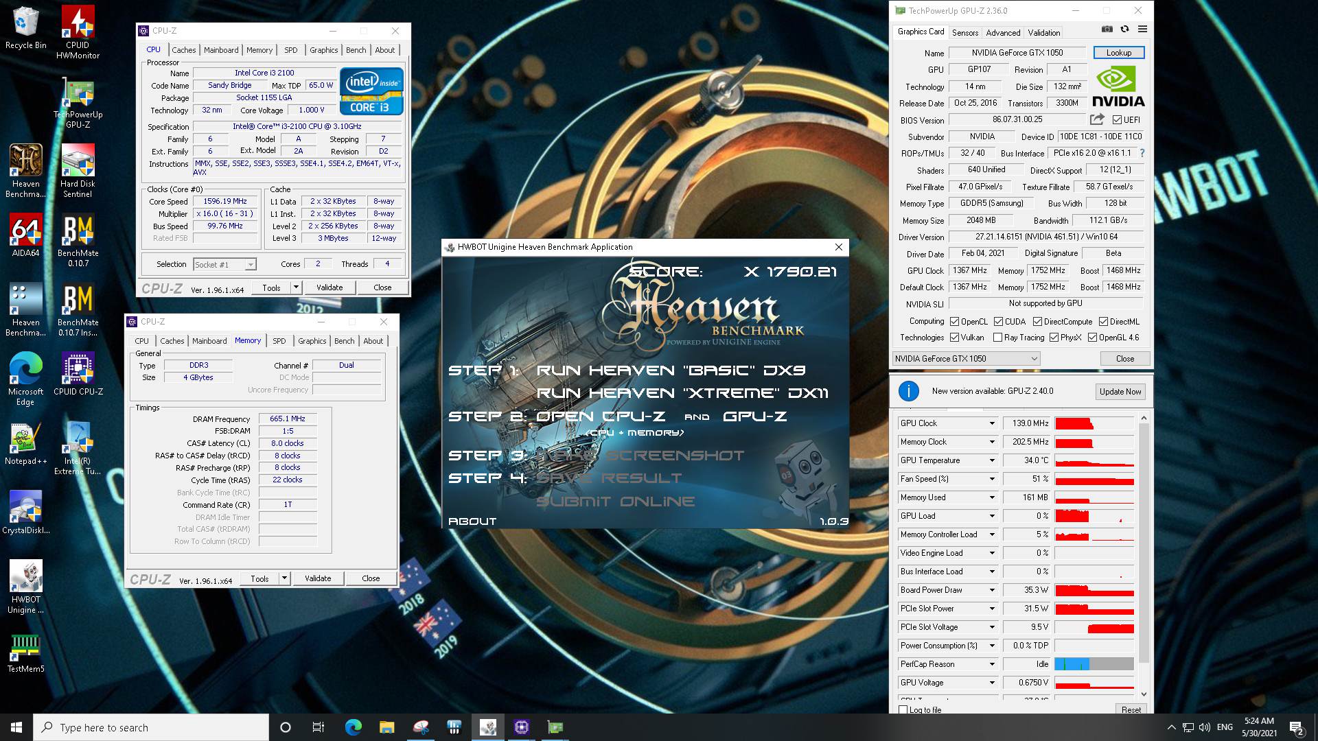Click GPU-Z refresh icon

pos(1124,30)
